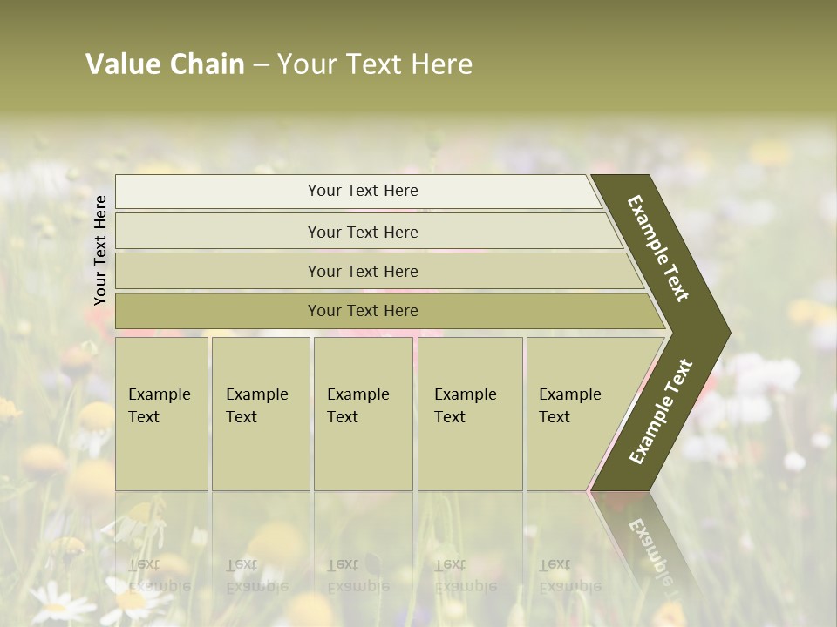837x627 pixels.
Task: Click the middle third "Example Text" box
Action: [362, 413]
